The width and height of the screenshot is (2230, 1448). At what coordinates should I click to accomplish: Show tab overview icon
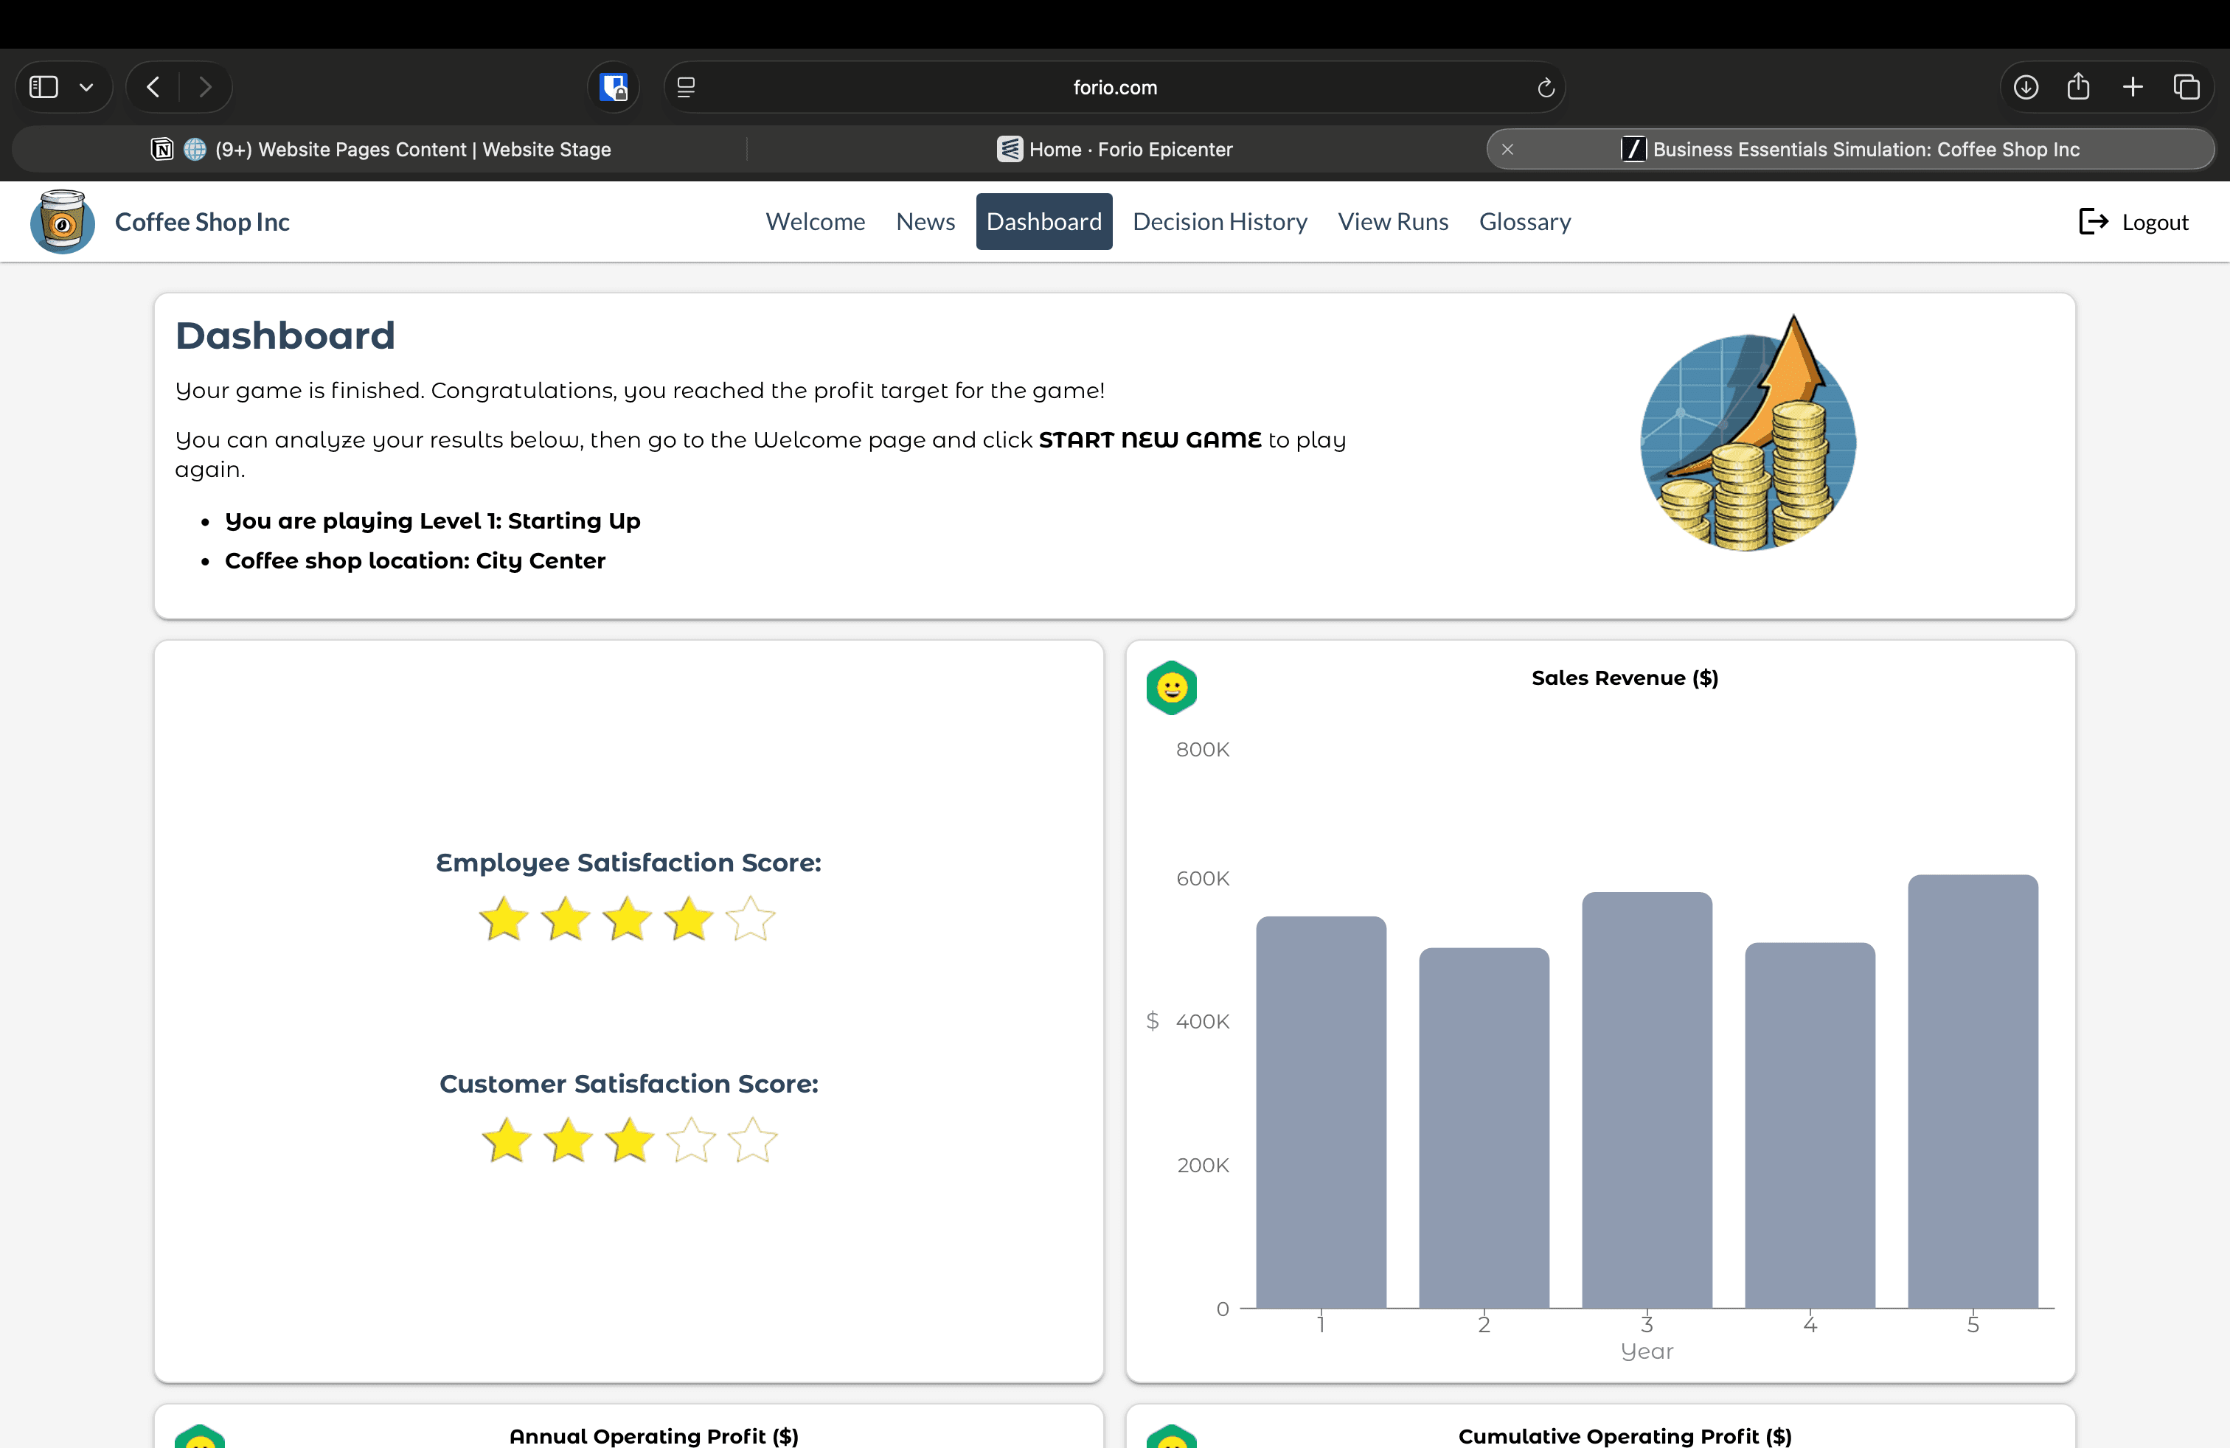tap(2187, 87)
